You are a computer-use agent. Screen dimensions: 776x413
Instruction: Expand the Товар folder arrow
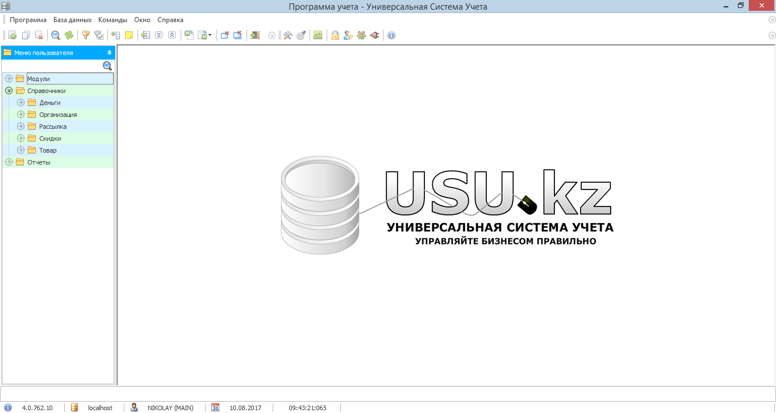(20, 150)
